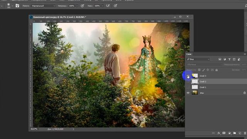Enable pressure control for opacity icon

[x=82, y=6]
